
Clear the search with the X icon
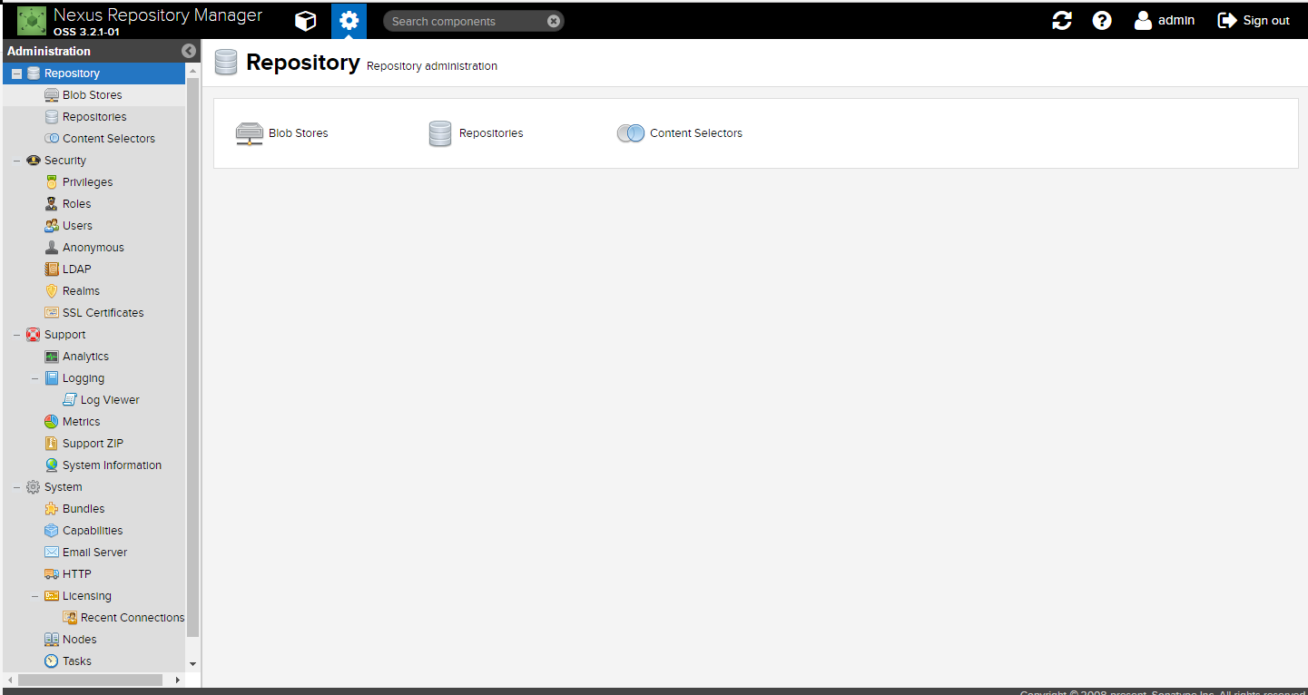click(554, 21)
